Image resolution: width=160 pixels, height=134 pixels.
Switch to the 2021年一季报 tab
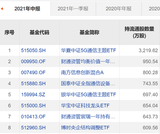coord(73,9)
